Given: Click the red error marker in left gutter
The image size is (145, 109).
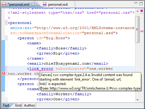Looking at the screenshot, I should coord(3,73).
